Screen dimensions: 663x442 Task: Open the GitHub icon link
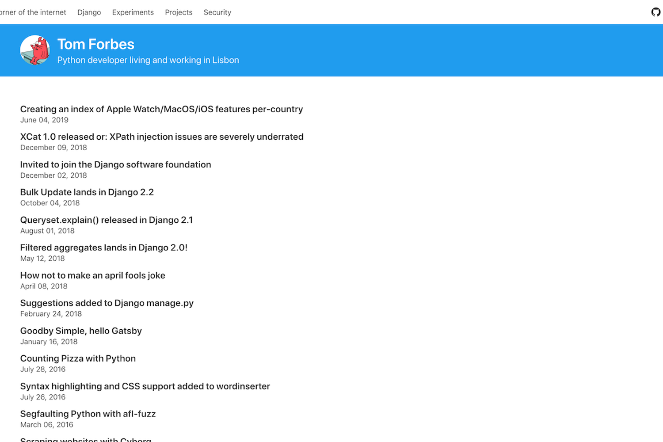pyautogui.click(x=656, y=12)
